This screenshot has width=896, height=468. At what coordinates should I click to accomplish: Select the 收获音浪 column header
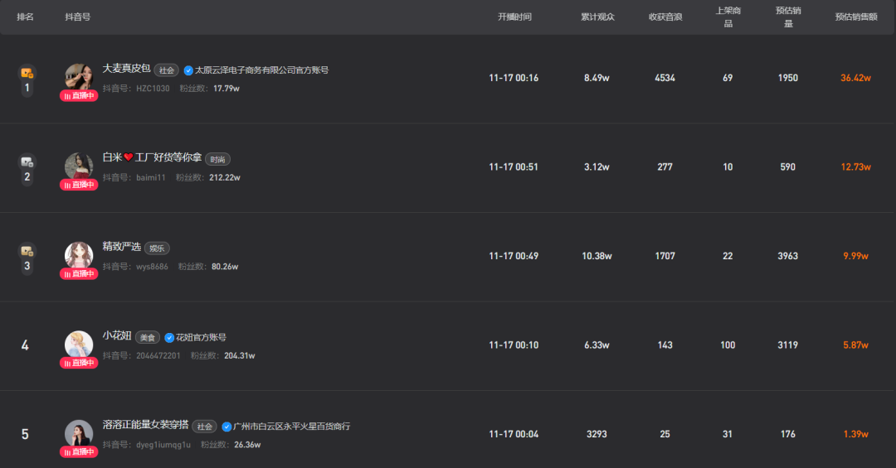[x=665, y=17]
